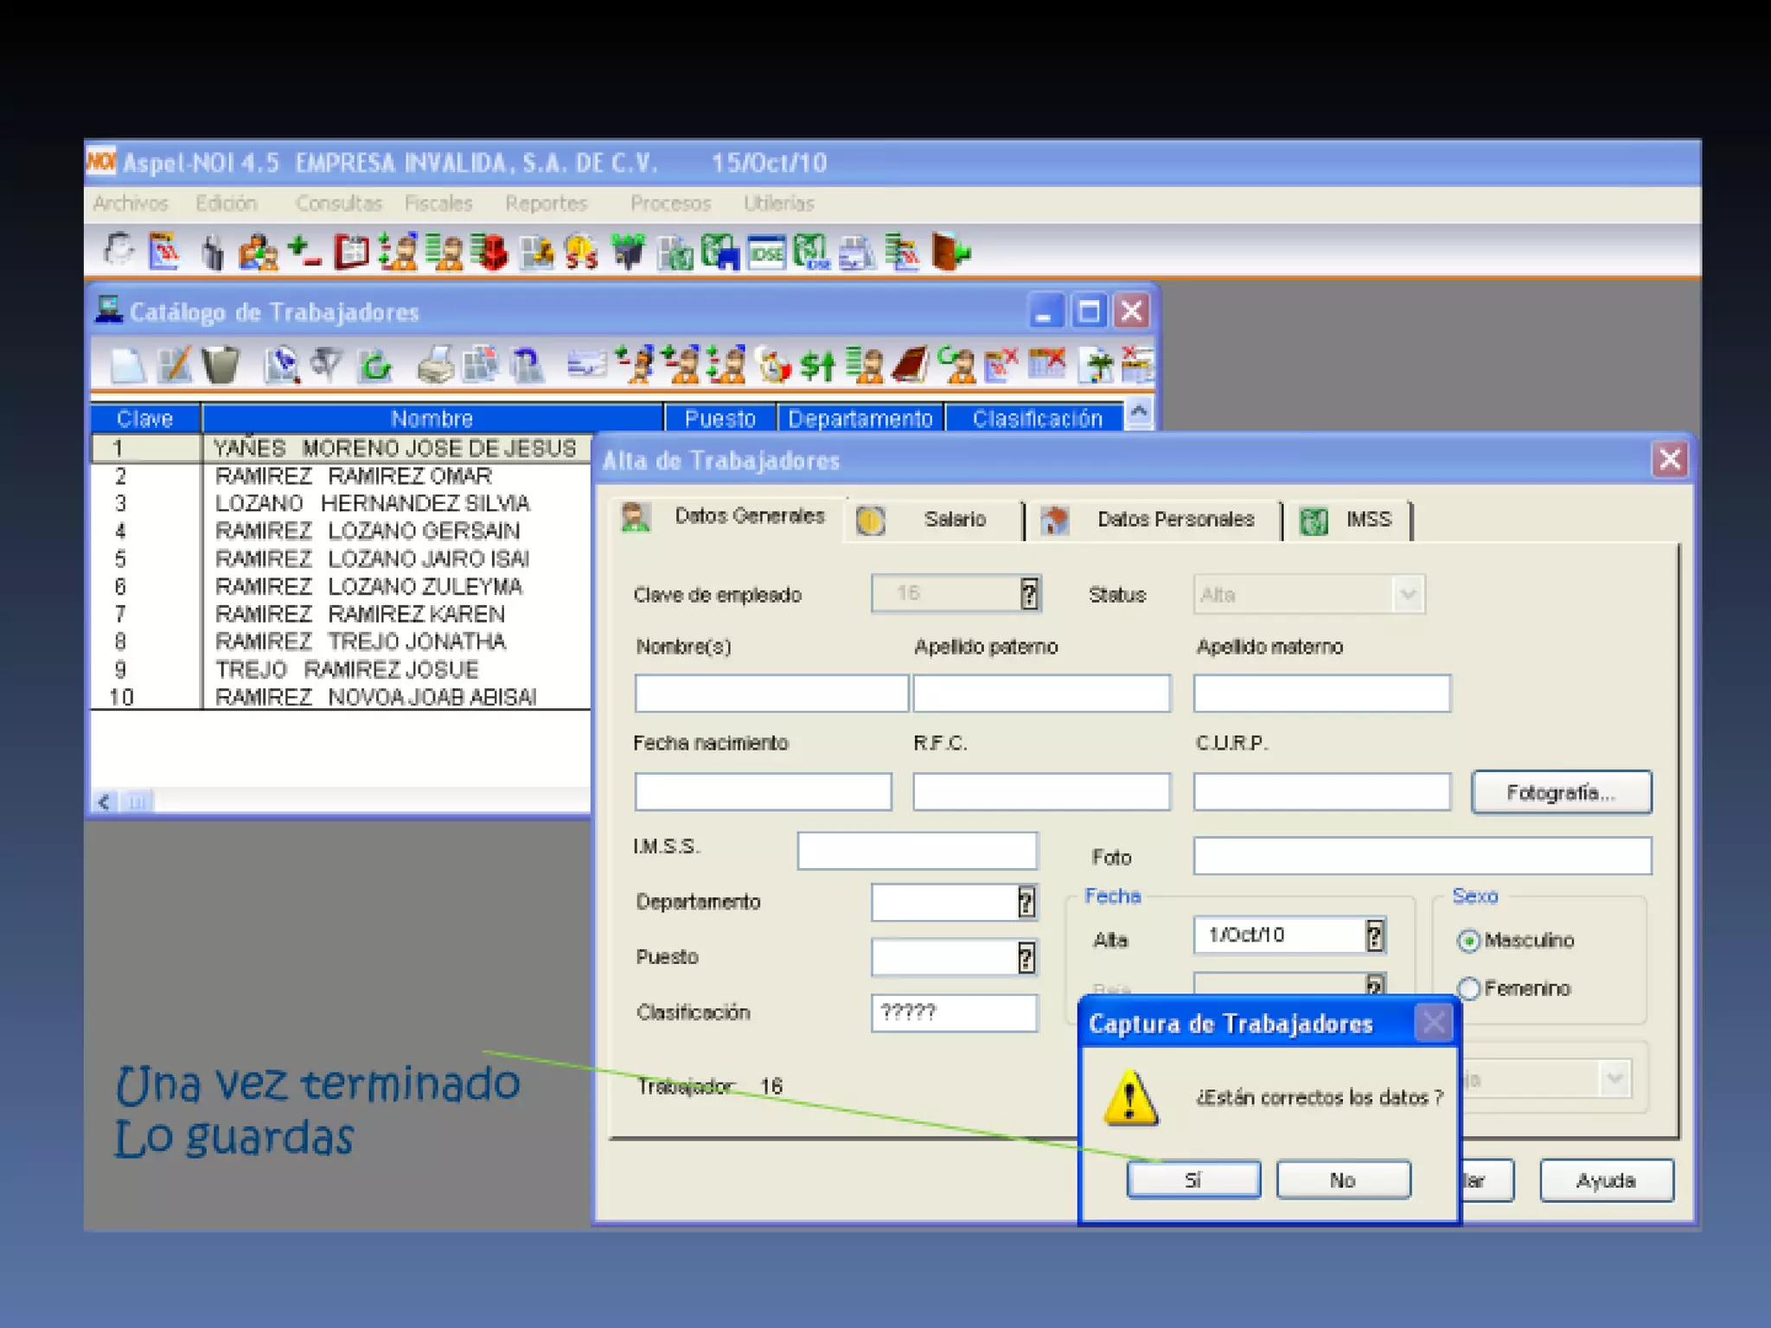Open the Departamento lookup helper button

[1026, 903]
